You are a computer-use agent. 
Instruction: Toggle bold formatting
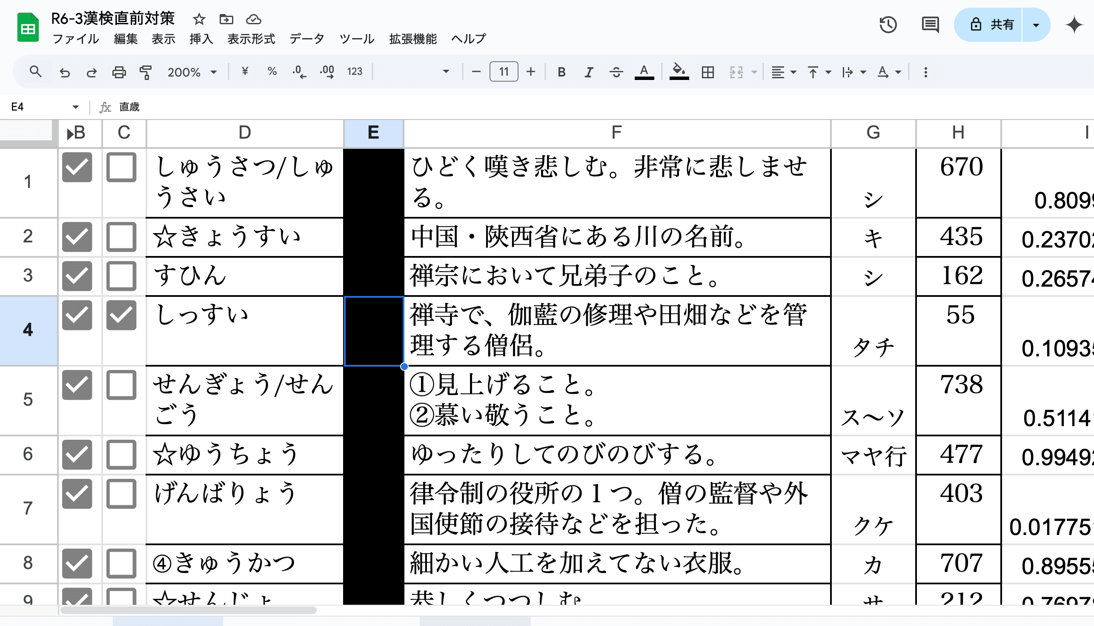(561, 72)
